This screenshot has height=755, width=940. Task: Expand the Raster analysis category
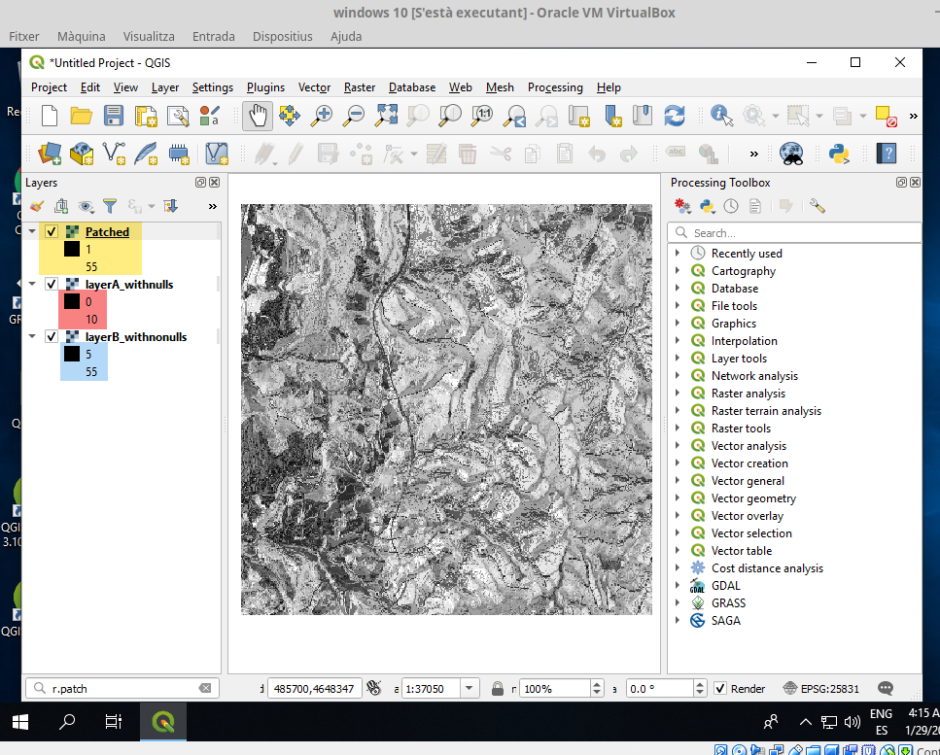(x=679, y=393)
